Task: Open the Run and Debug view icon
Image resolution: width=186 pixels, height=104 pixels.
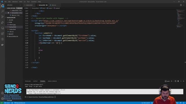Action: click(3, 23)
